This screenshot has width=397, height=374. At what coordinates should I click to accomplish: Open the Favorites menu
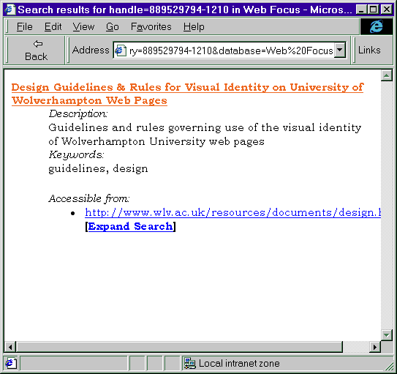[x=151, y=26]
